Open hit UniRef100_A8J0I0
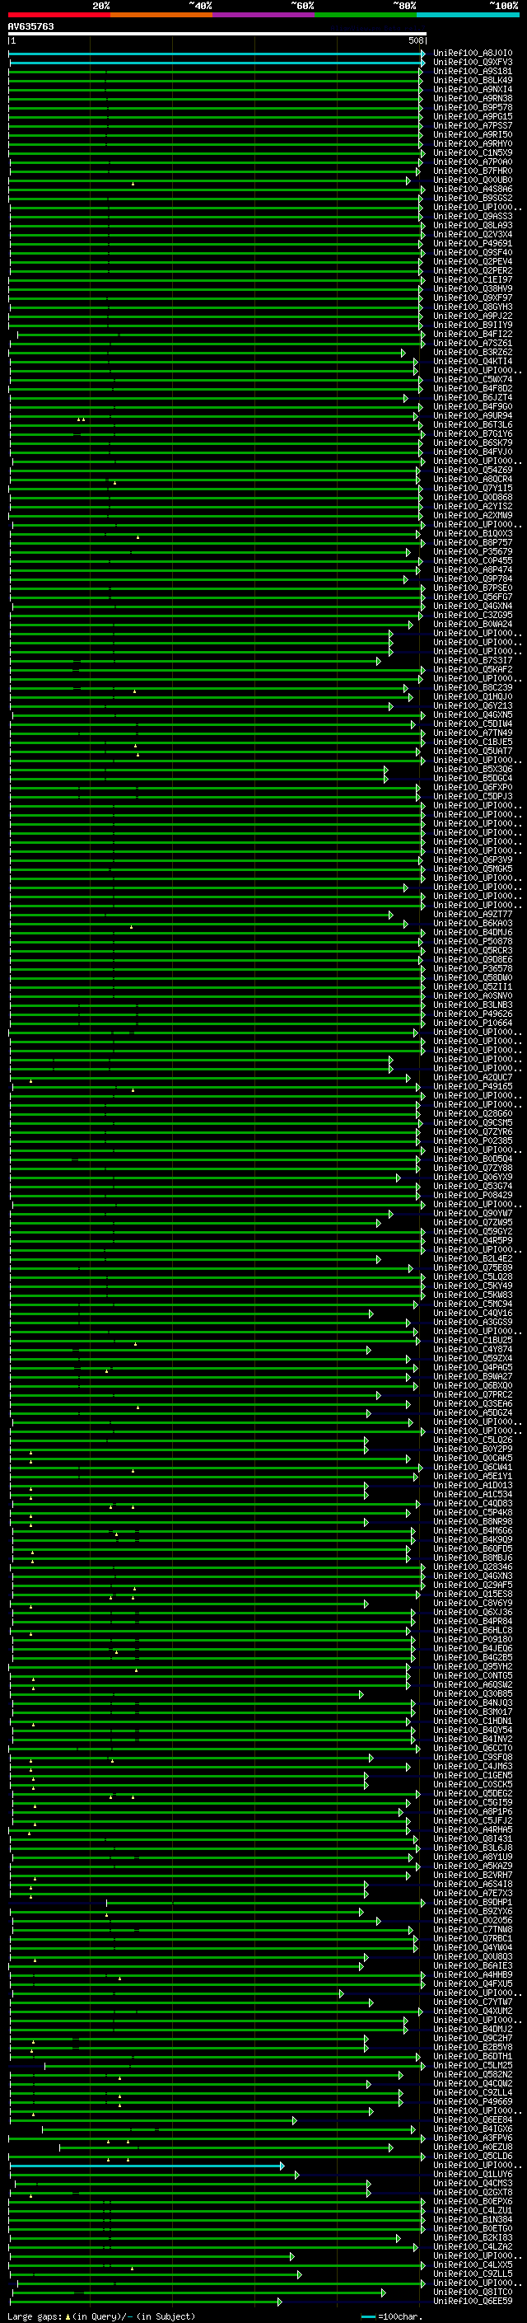 473,54
